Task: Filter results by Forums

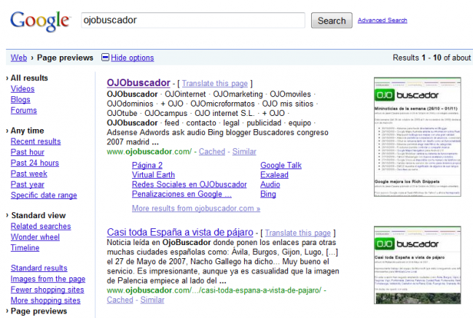Action: tap(24, 110)
